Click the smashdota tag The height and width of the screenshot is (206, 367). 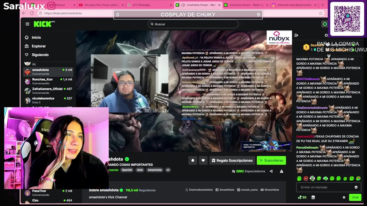pyautogui.click(x=155, y=170)
